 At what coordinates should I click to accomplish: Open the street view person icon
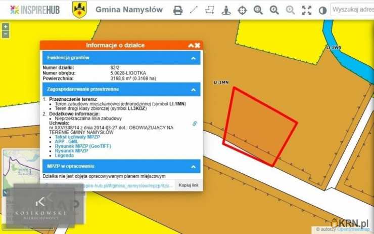tap(226, 10)
